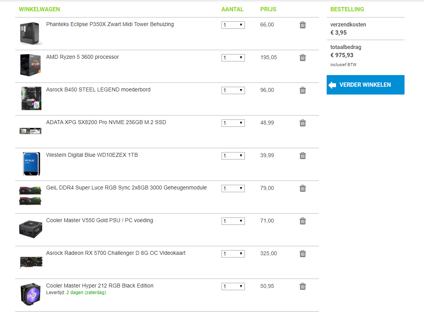Click the Cooler Master PSU thumbnail
The image size is (424, 312).
(x=30, y=229)
